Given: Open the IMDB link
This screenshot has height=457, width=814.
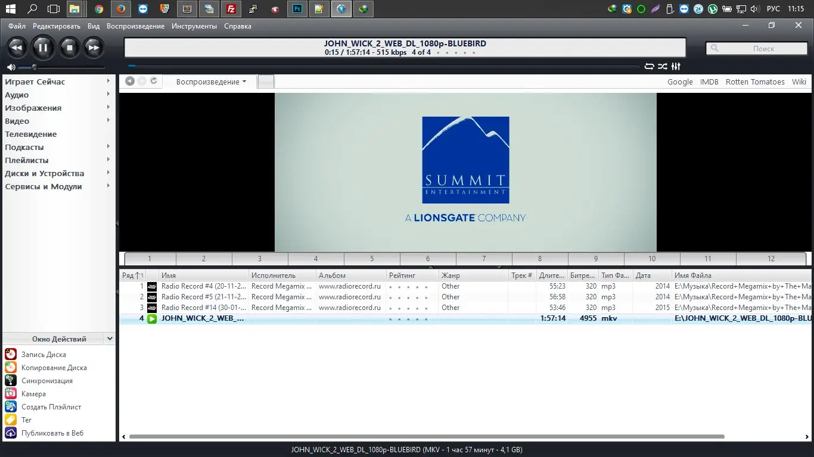Looking at the screenshot, I should (x=709, y=82).
